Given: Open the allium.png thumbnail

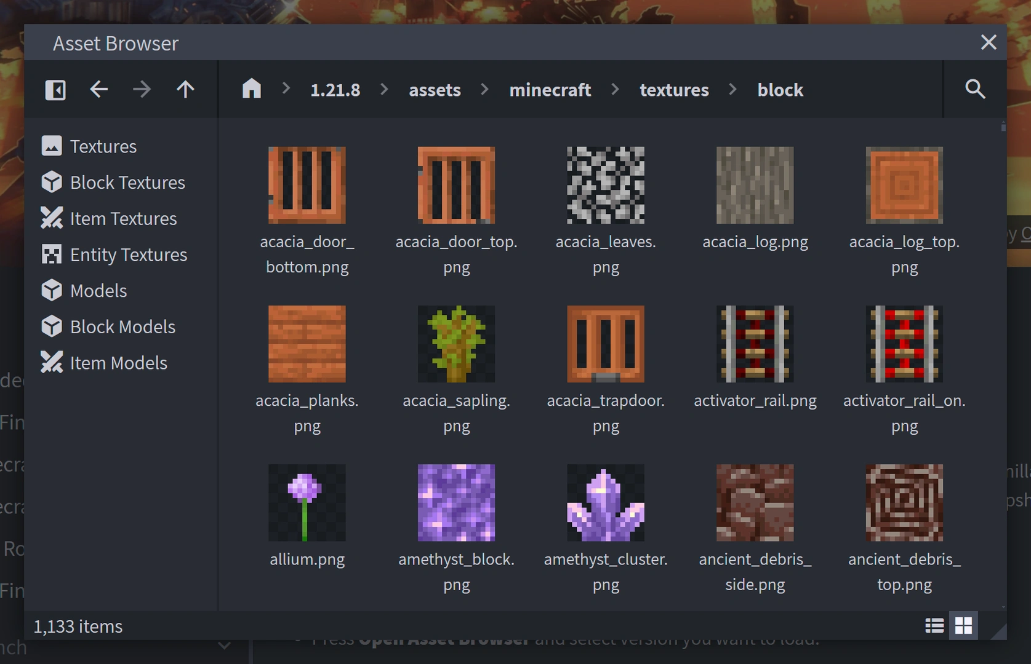Looking at the screenshot, I should click(307, 502).
